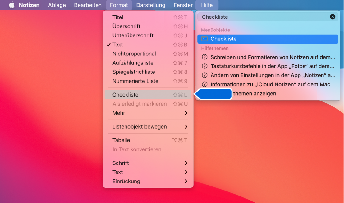Expand the Text submenu at the bottom
Image resolution: width=344 pixels, height=203 pixels.
117,172
